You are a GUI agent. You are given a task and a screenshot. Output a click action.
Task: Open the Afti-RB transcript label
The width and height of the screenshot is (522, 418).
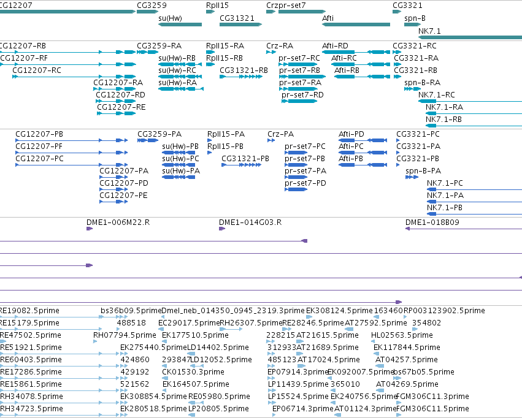(347, 70)
